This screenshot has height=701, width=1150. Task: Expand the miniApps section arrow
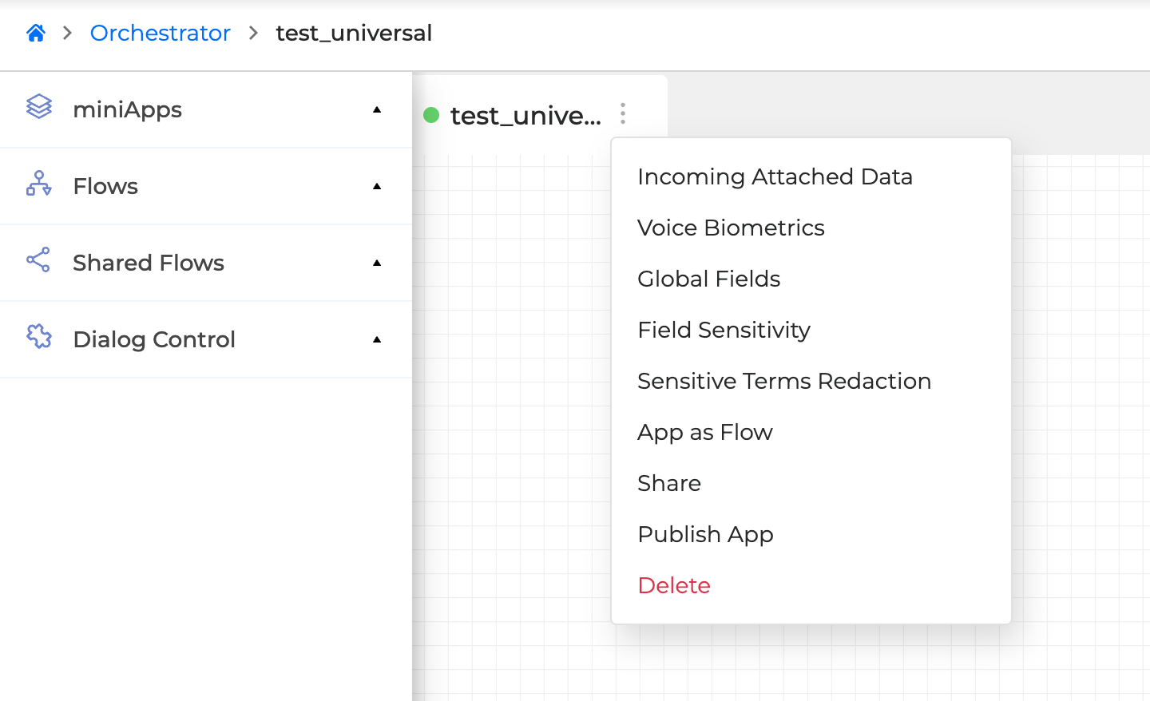click(377, 109)
